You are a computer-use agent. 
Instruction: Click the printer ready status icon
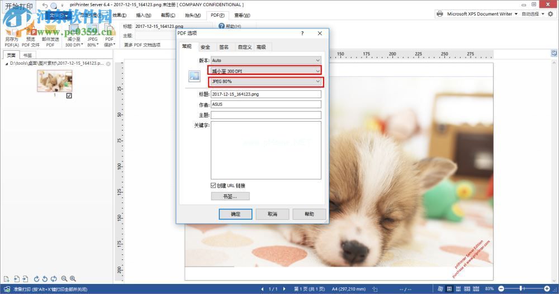7,289
